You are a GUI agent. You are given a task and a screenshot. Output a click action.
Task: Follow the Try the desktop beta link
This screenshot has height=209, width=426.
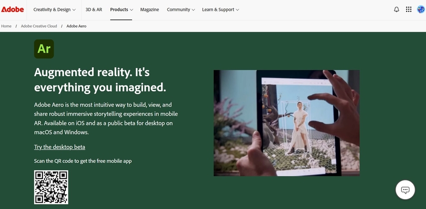pos(59,147)
